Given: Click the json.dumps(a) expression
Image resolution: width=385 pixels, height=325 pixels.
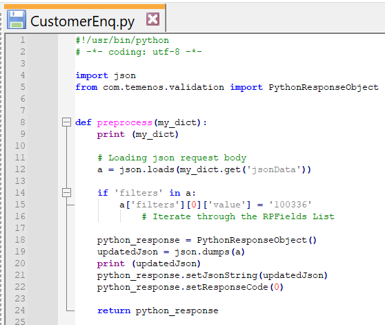Looking at the screenshot, I should 210,252.
